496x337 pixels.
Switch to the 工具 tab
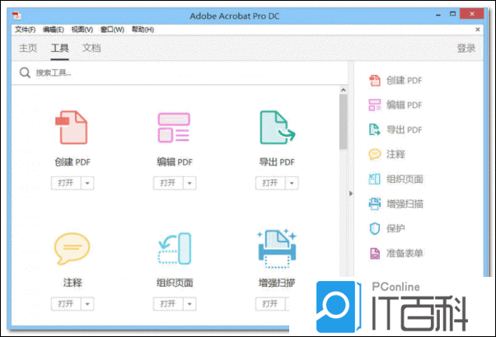pos(60,48)
